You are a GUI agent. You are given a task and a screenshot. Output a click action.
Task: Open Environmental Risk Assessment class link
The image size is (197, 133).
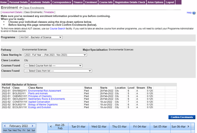click(45, 91)
